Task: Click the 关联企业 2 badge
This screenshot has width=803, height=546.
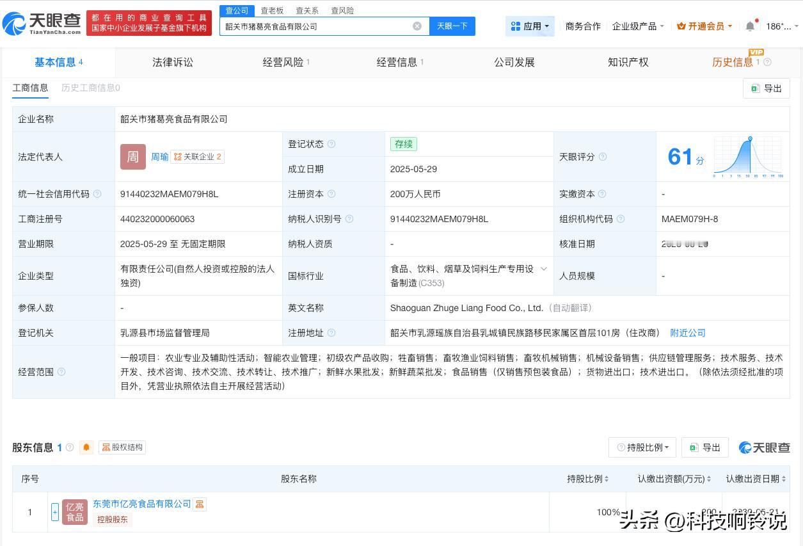Action: tap(198, 157)
